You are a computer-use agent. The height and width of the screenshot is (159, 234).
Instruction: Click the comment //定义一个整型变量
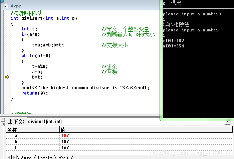(x=126, y=29)
